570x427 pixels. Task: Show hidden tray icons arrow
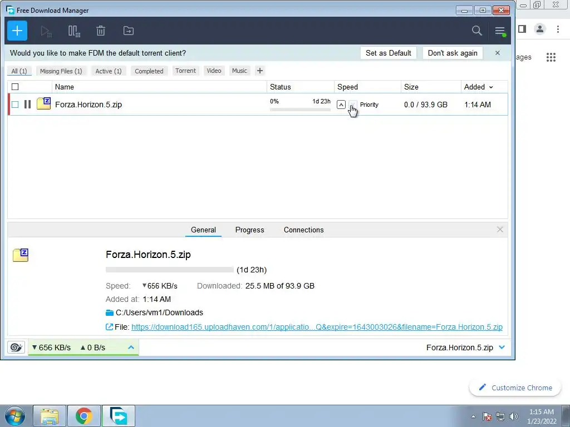(473, 416)
